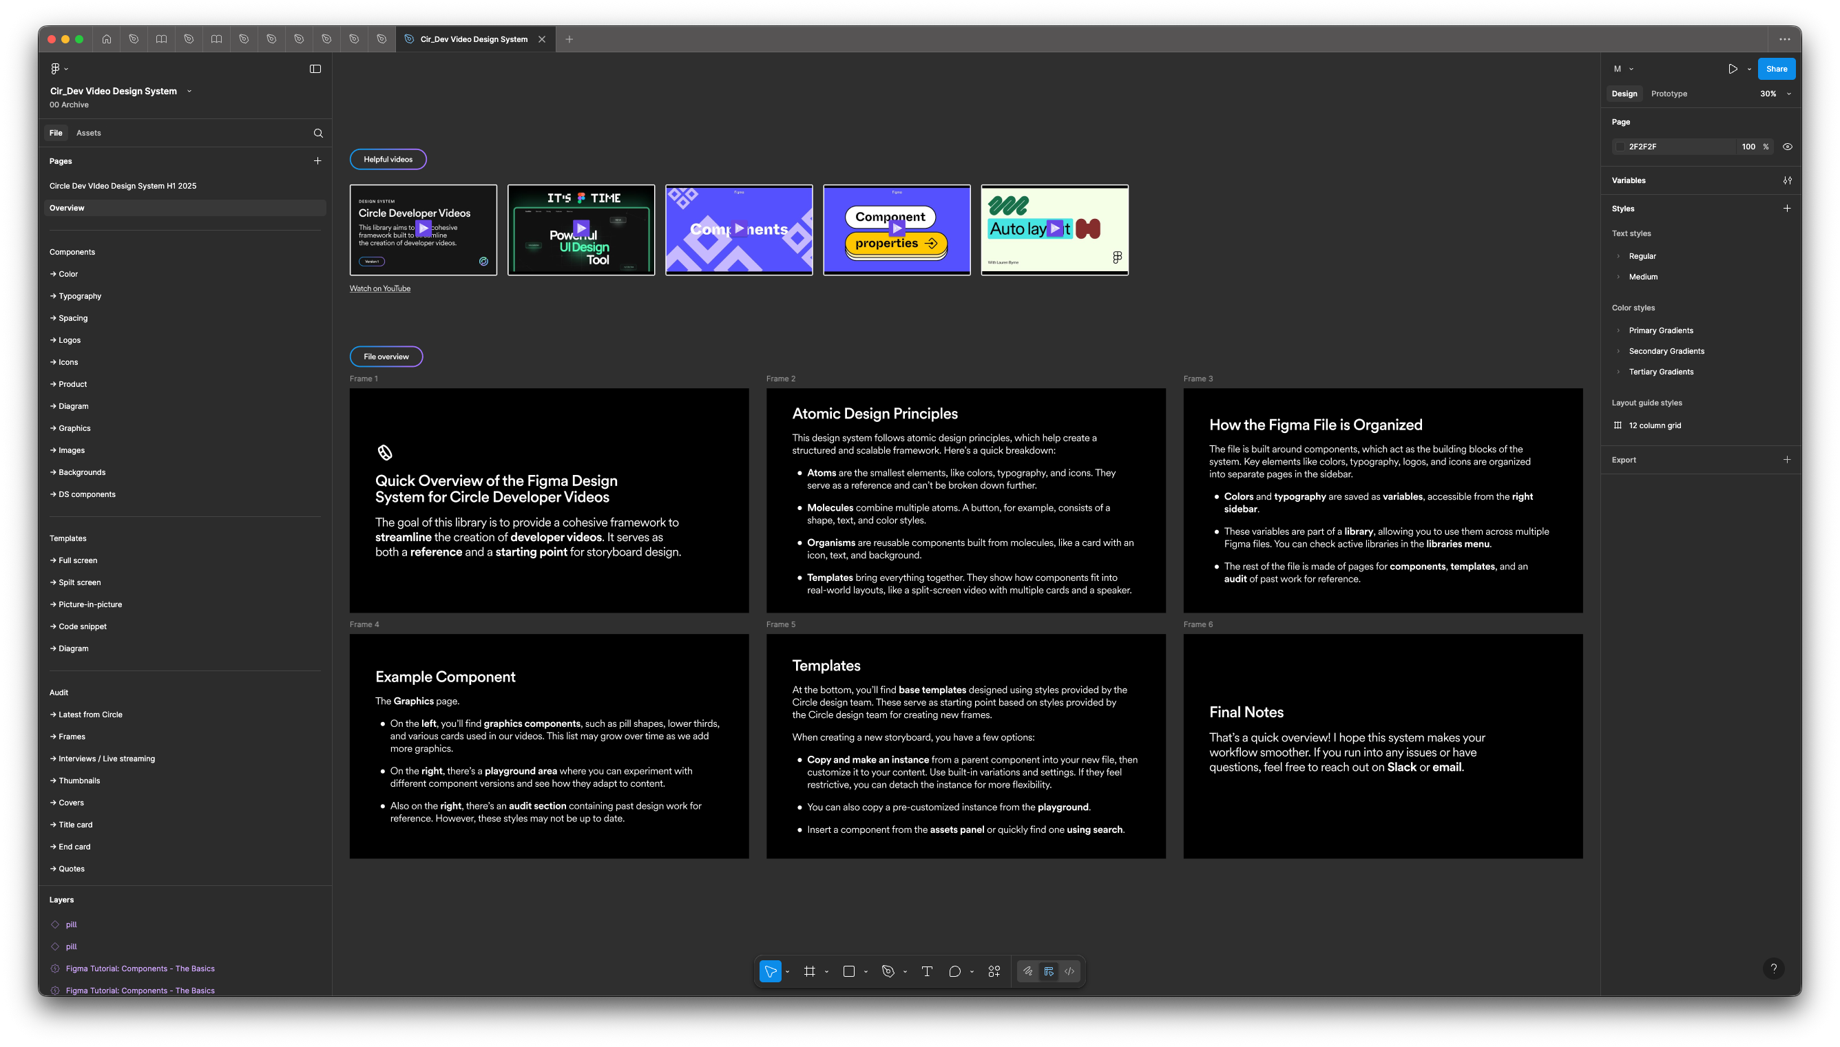
Task: Switch to Dev Mode code toggle
Action: click(x=1069, y=971)
